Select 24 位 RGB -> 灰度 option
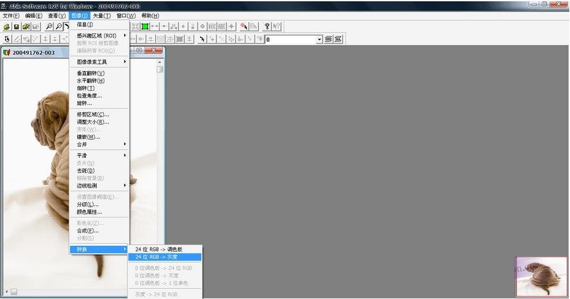The width and height of the screenshot is (570, 299). click(165, 257)
